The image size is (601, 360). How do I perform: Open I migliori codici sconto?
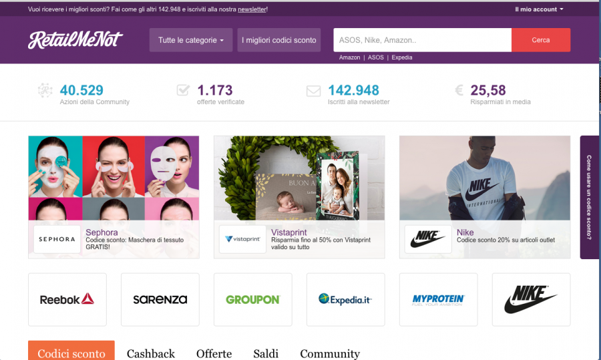pyautogui.click(x=279, y=40)
